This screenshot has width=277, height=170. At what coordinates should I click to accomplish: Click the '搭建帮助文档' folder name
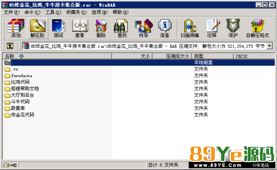[25, 88]
